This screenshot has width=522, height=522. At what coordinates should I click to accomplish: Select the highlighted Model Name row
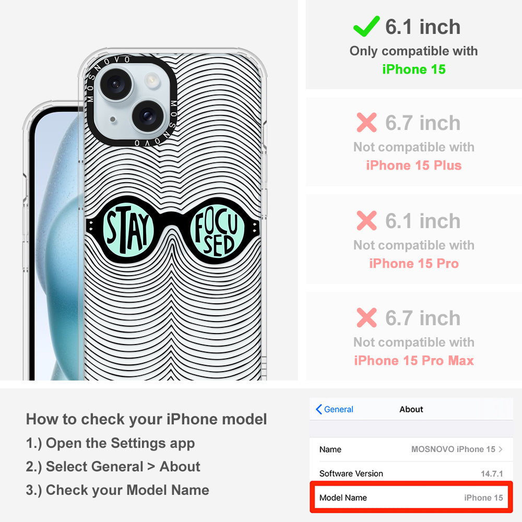(411, 497)
